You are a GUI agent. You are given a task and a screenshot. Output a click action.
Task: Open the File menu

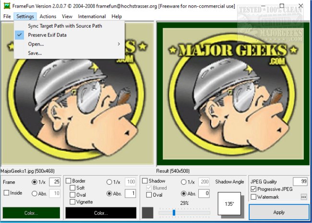7,16
